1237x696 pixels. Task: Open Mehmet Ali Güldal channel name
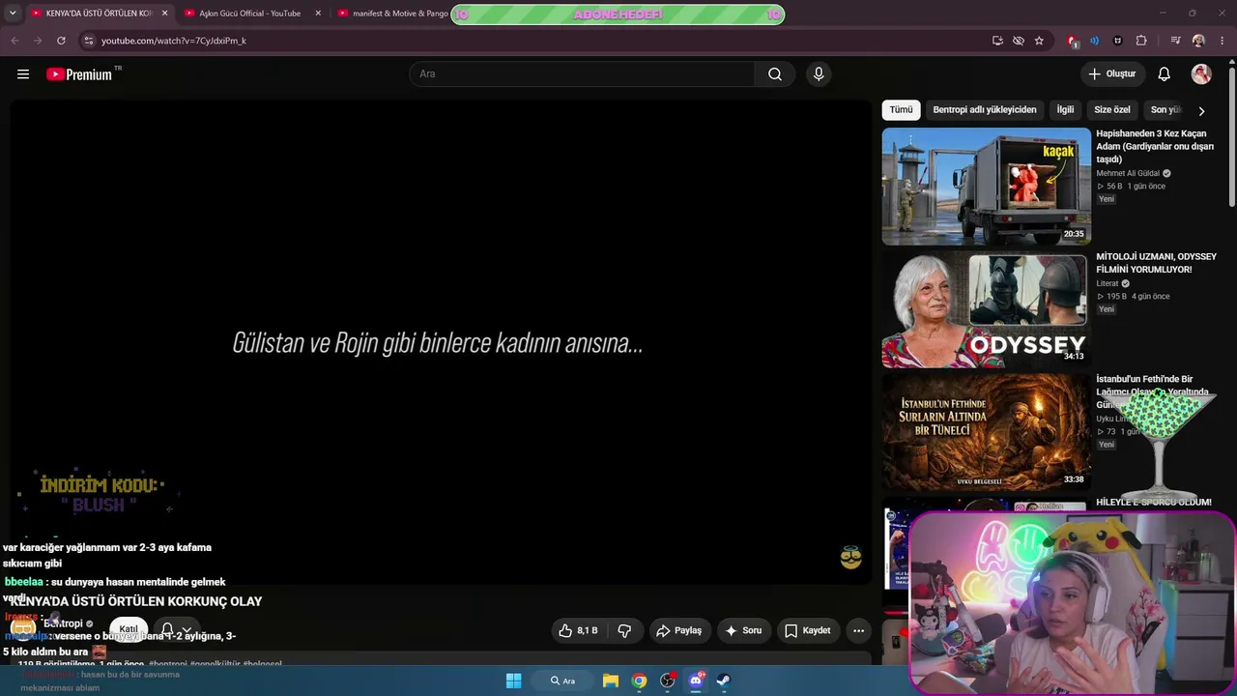[x=1128, y=174]
